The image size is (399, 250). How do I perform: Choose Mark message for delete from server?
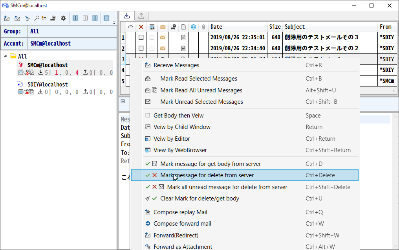point(207,175)
